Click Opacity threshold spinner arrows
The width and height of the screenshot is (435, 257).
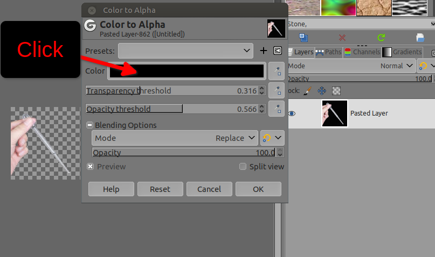pyautogui.click(x=261, y=109)
